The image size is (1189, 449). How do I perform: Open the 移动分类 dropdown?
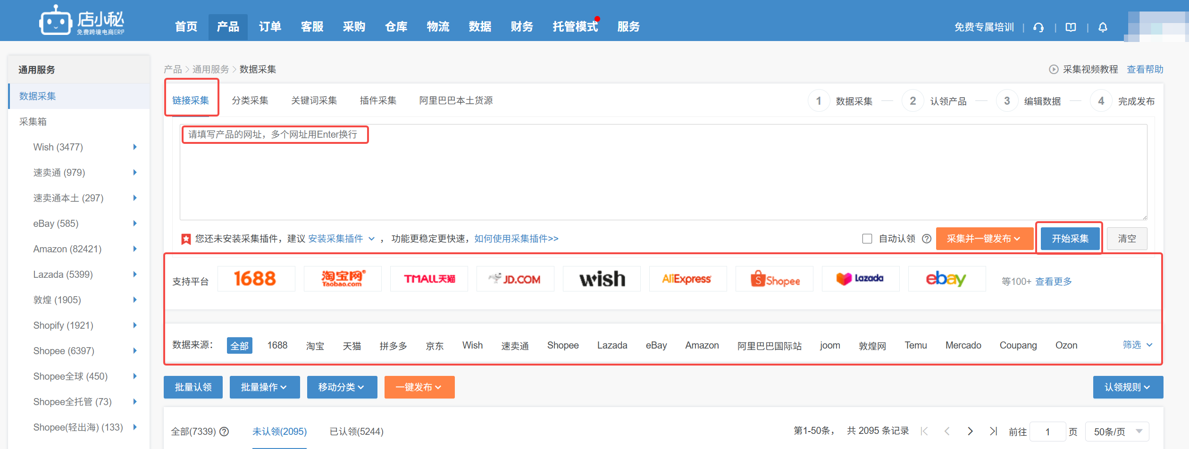[x=342, y=387]
